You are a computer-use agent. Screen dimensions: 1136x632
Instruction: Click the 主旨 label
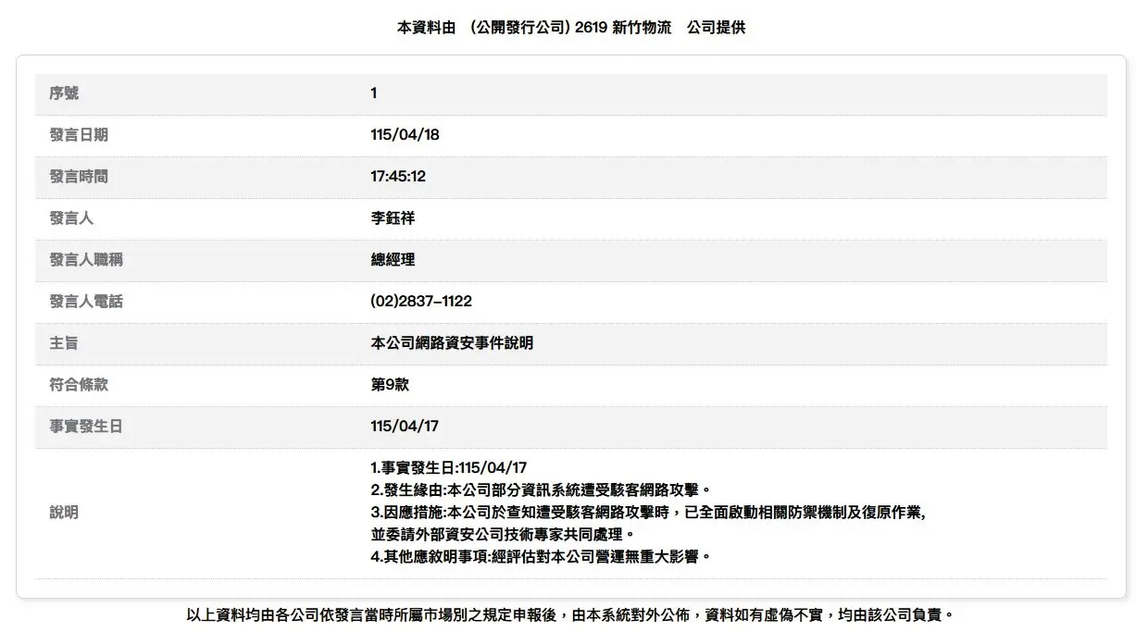click(x=64, y=343)
